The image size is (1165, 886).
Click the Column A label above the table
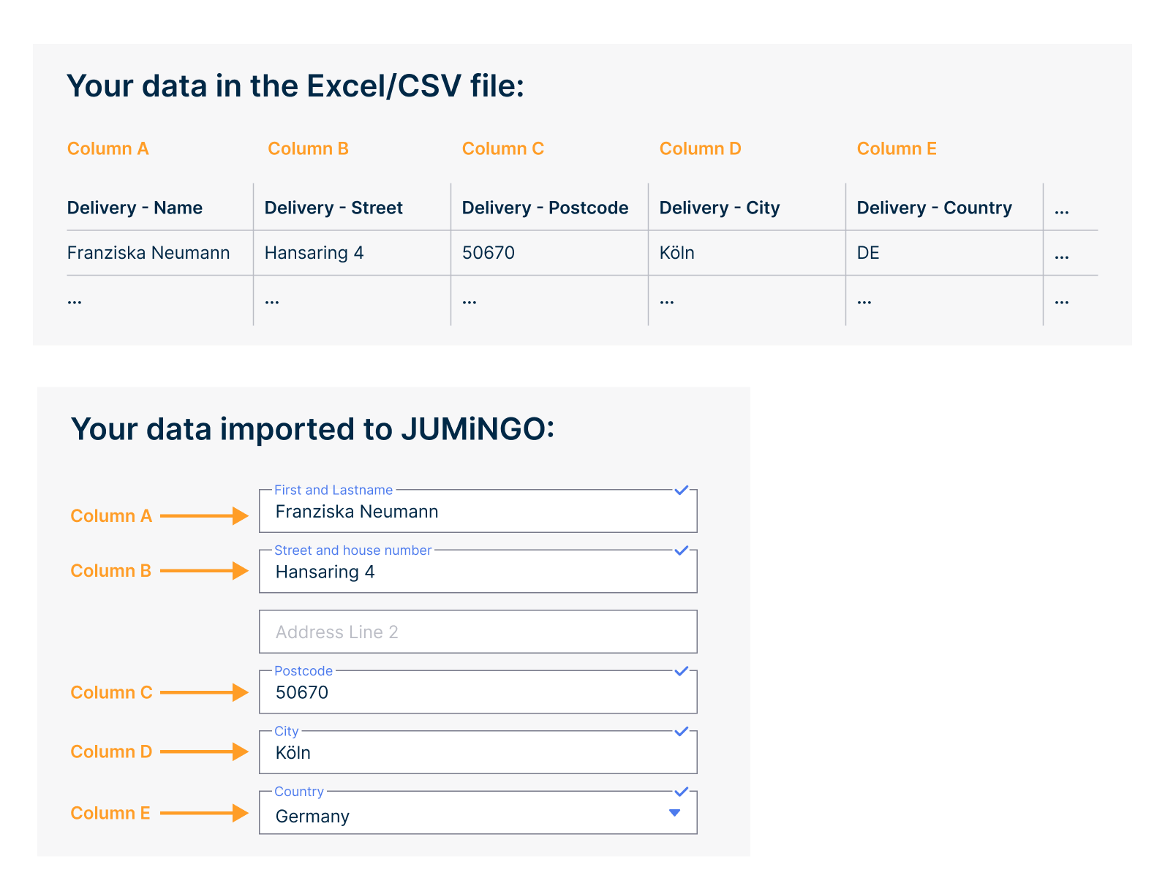(x=108, y=148)
